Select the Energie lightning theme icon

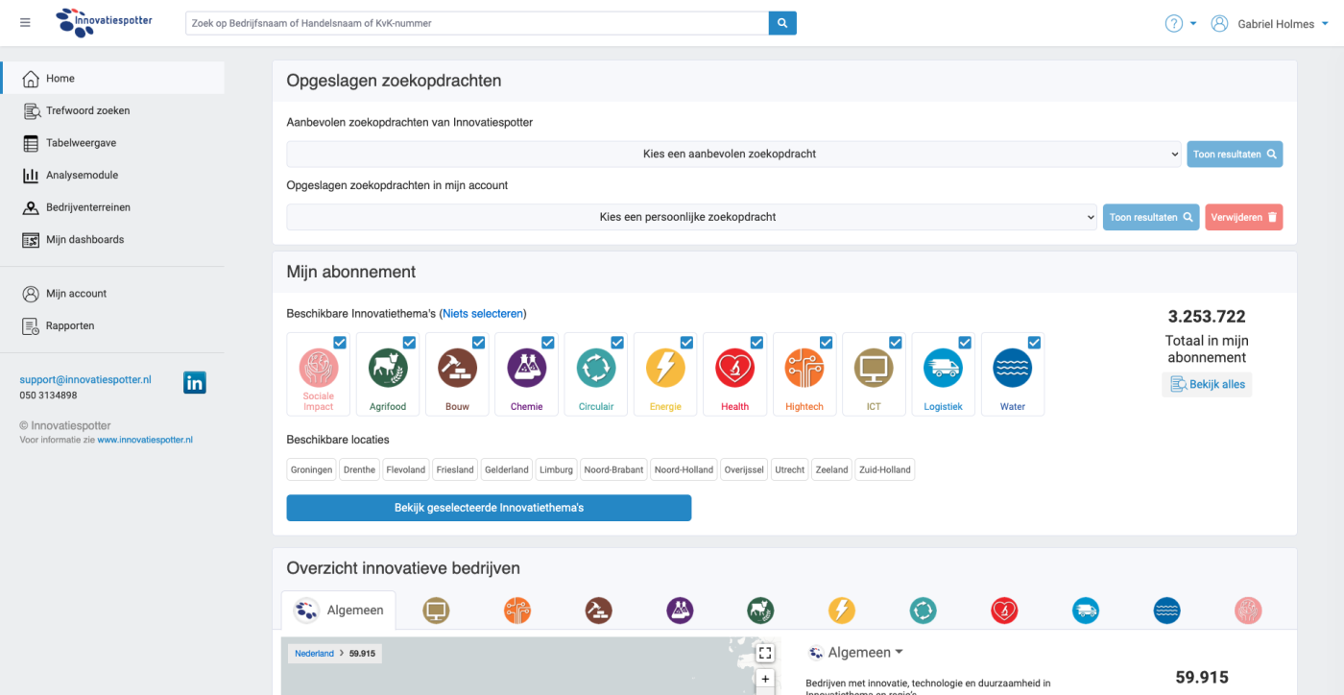point(665,369)
